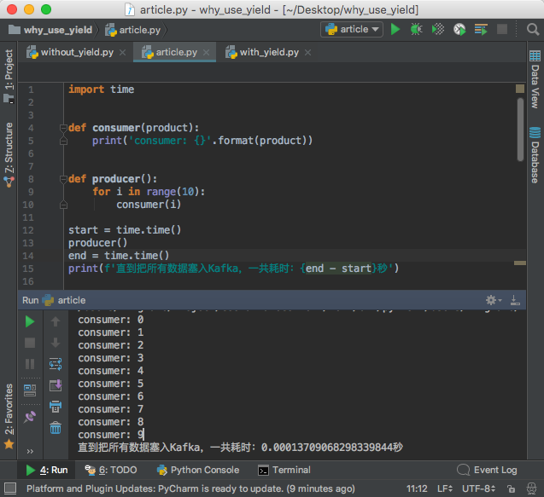Toggle read-only lock icon in status bar
Viewport: 544px width, 497px height.
click(x=511, y=488)
